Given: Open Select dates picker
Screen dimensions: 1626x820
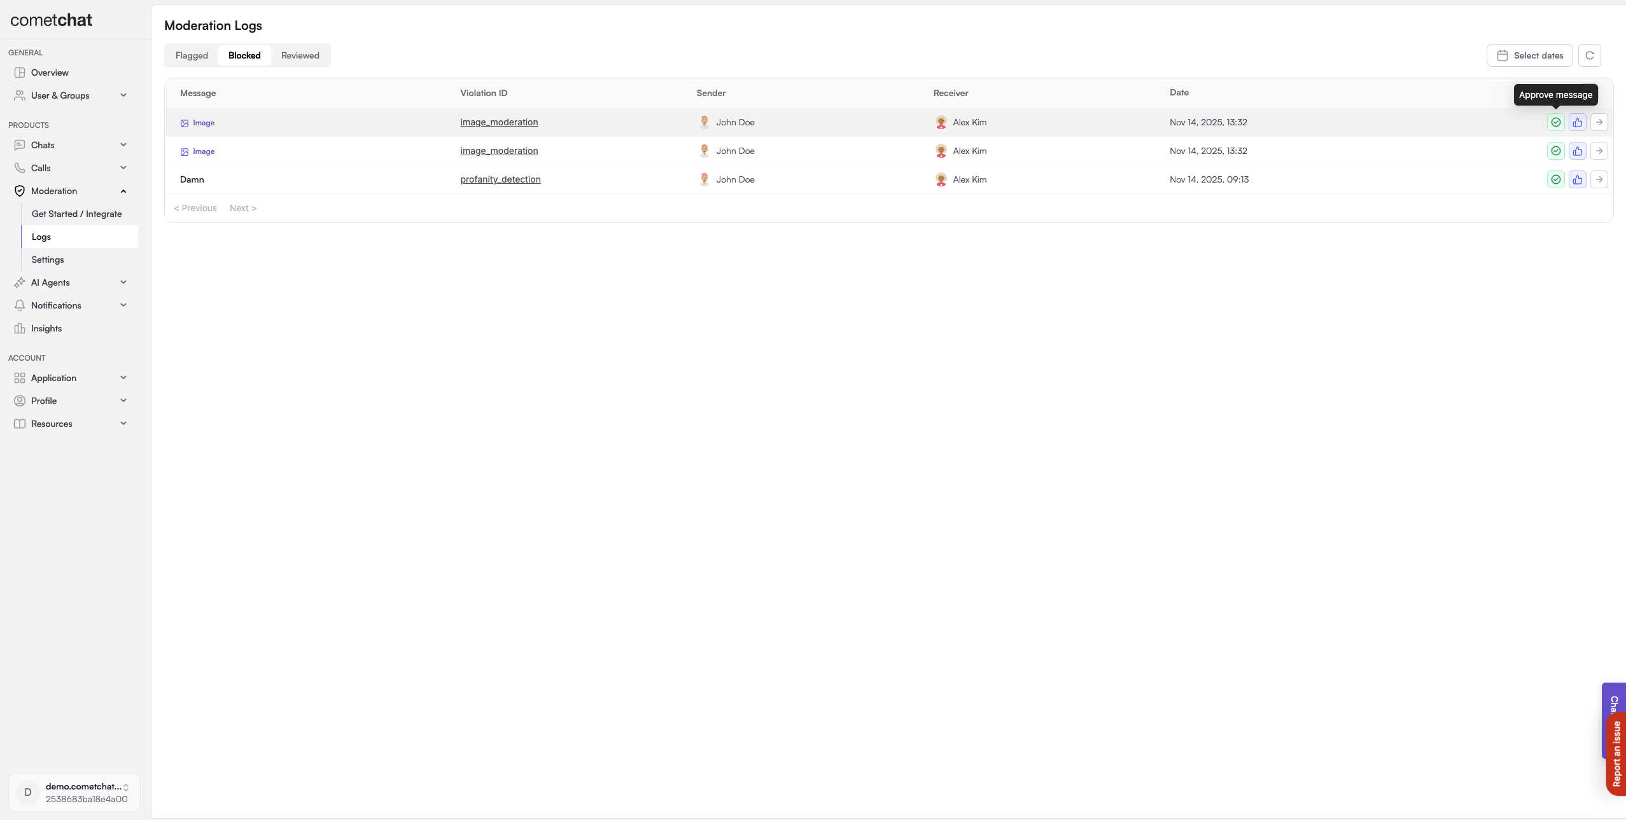Looking at the screenshot, I should pyautogui.click(x=1529, y=55).
